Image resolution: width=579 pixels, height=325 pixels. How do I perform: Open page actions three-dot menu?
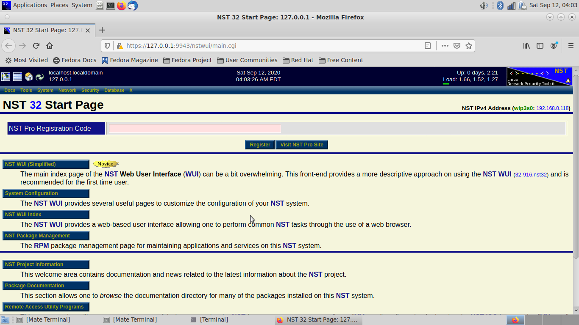pos(445,46)
